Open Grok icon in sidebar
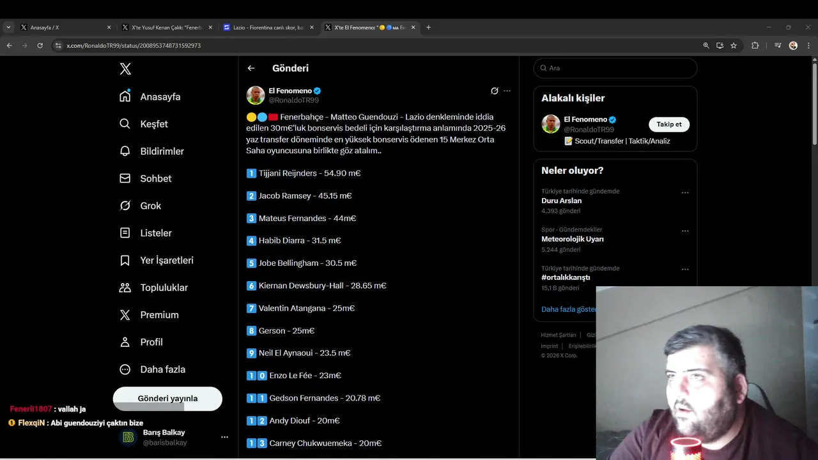Viewport: 818px width, 460px height. [125, 206]
